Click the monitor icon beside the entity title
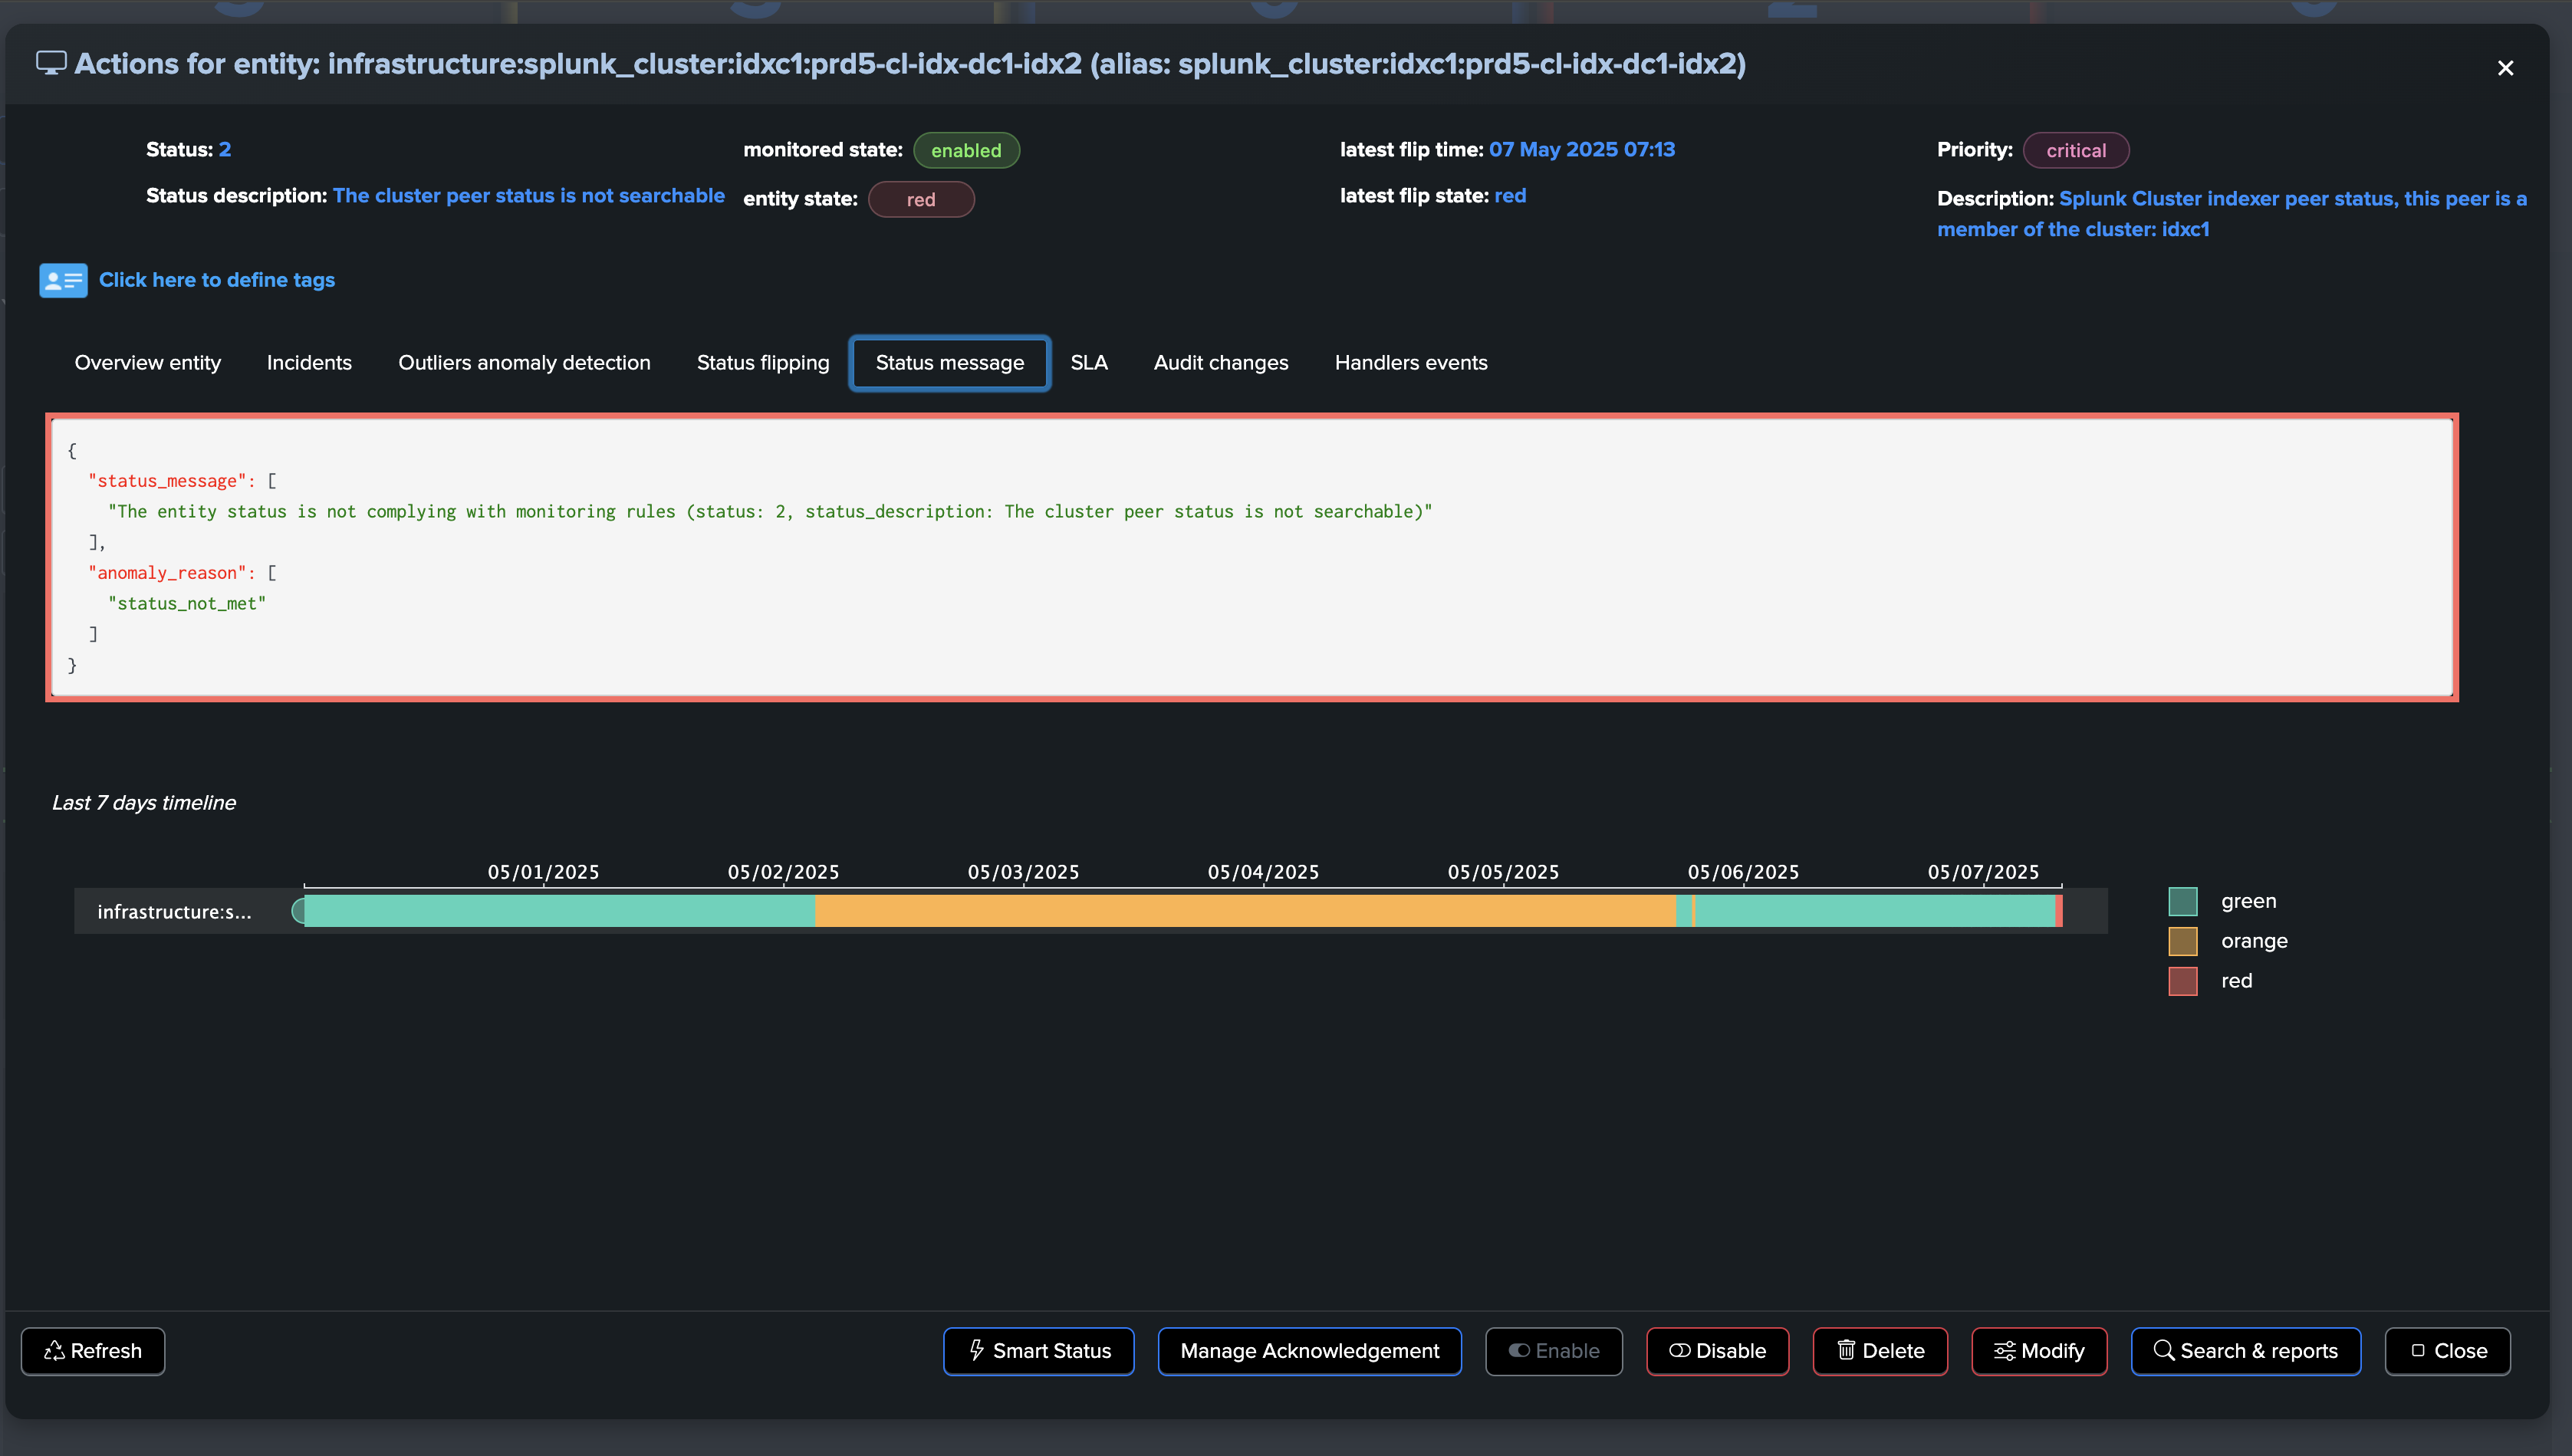Image resolution: width=2572 pixels, height=1456 pixels. [51, 63]
